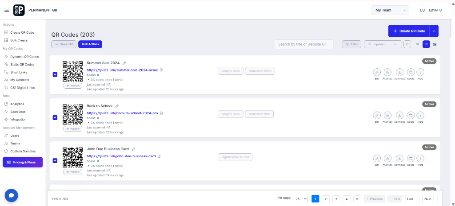Expand the Create QR Code arrow dropdown

click(434, 31)
